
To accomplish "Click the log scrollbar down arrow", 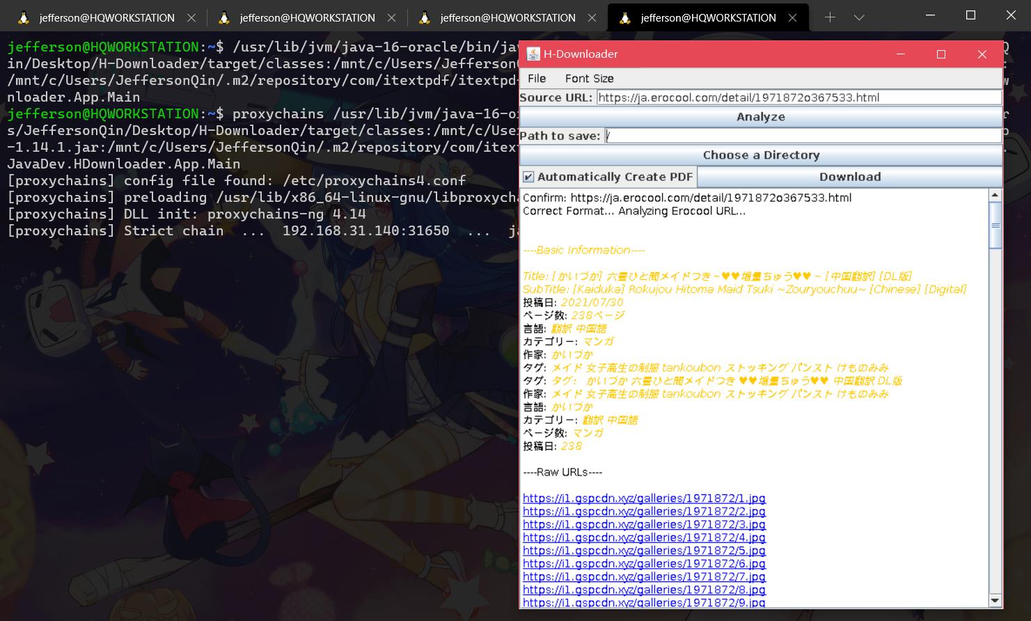I will 995,601.
